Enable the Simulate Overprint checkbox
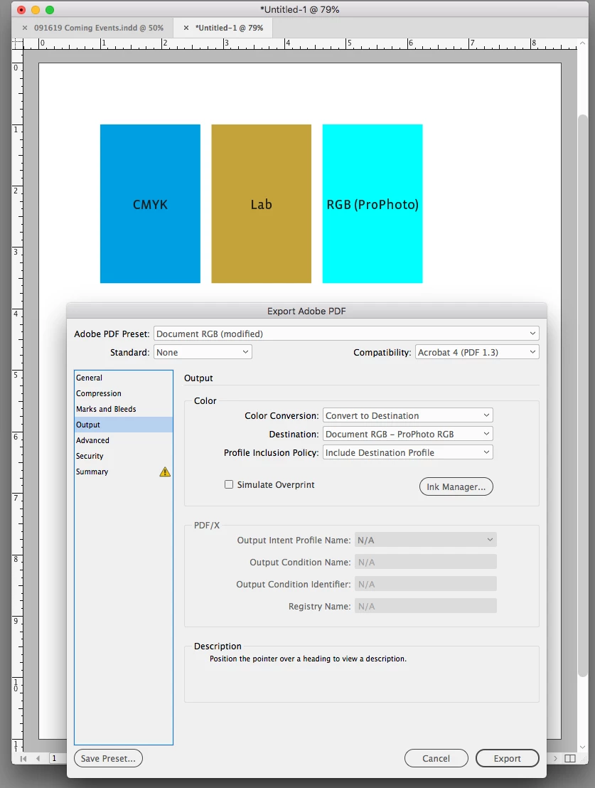This screenshot has height=788, width=595. coord(229,484)
